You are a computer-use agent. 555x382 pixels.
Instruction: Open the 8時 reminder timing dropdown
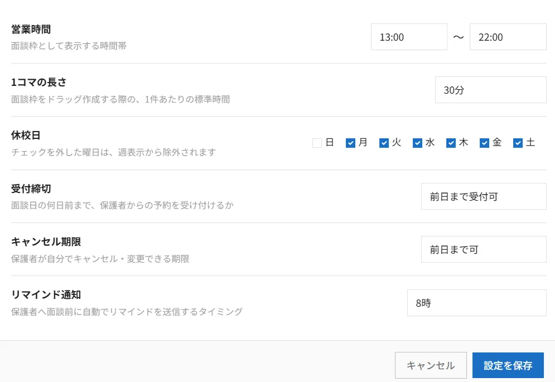477,303
